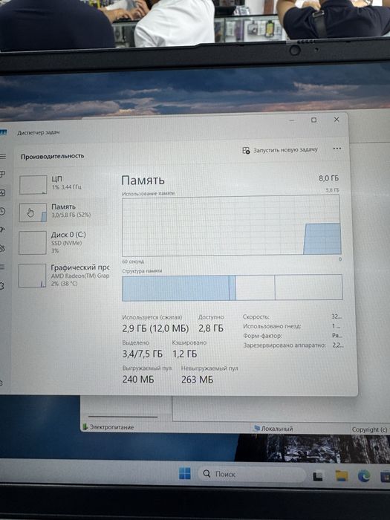Click the Использование памяти label
The width and height of the screenshot is (390, 520).
pos(149,193)
